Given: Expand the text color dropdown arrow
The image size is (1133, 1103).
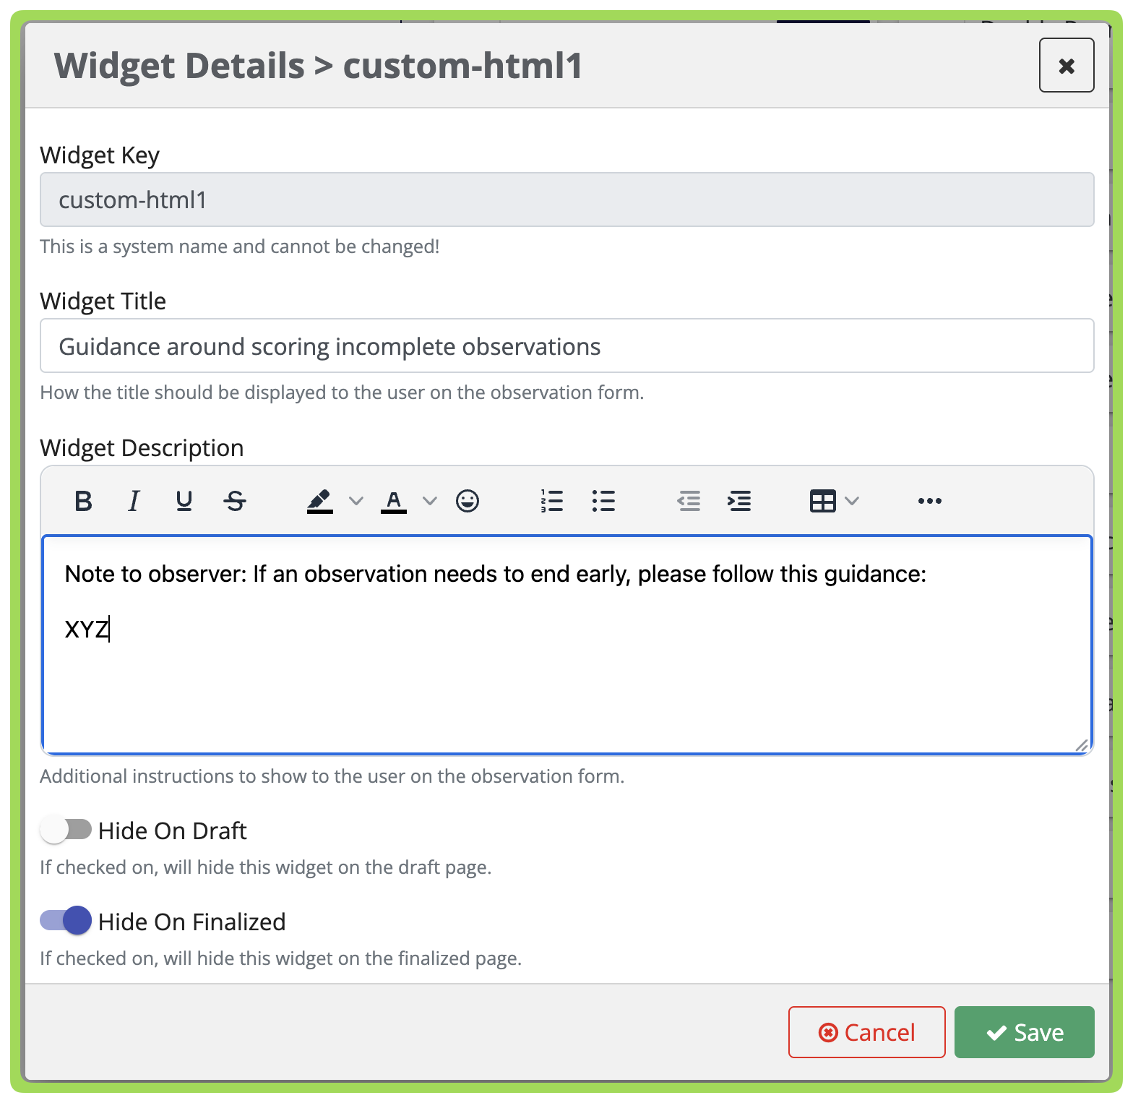Looking at the screenshot, I should click(430, 501).
